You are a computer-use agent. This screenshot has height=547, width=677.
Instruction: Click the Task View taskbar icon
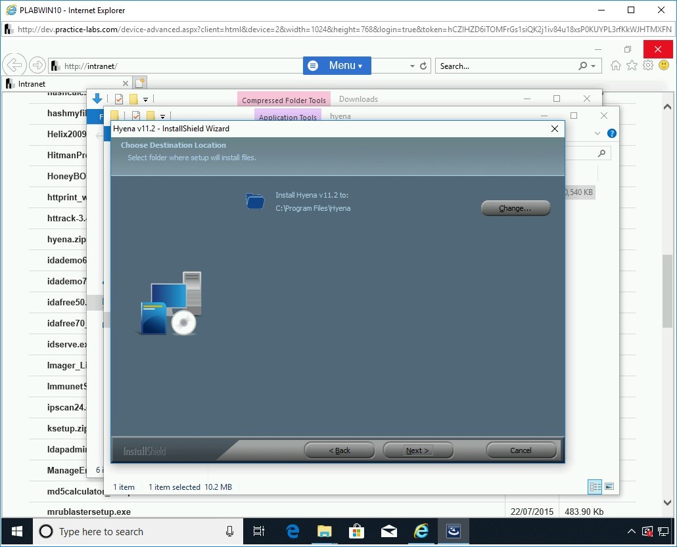tap(259, 531)
